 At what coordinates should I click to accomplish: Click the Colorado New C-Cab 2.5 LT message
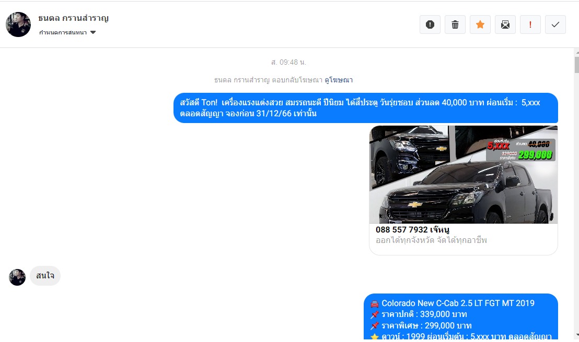[461, 316]
